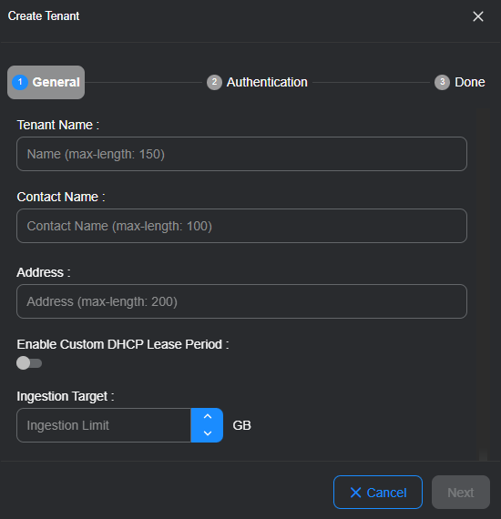Click the step 2 number circle
Viewport: 501px width, 519px height.
(214, 82)
